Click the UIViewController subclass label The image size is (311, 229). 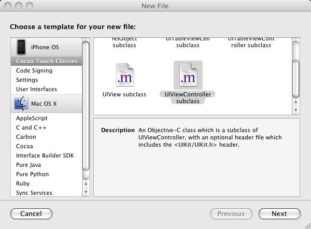pyautogui.click(x=188, y=97)
